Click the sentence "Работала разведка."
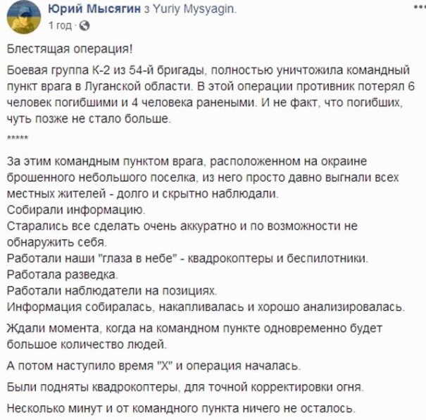 [63, 274]
